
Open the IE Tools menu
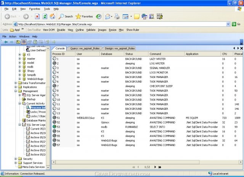click(x=47, y=9)
